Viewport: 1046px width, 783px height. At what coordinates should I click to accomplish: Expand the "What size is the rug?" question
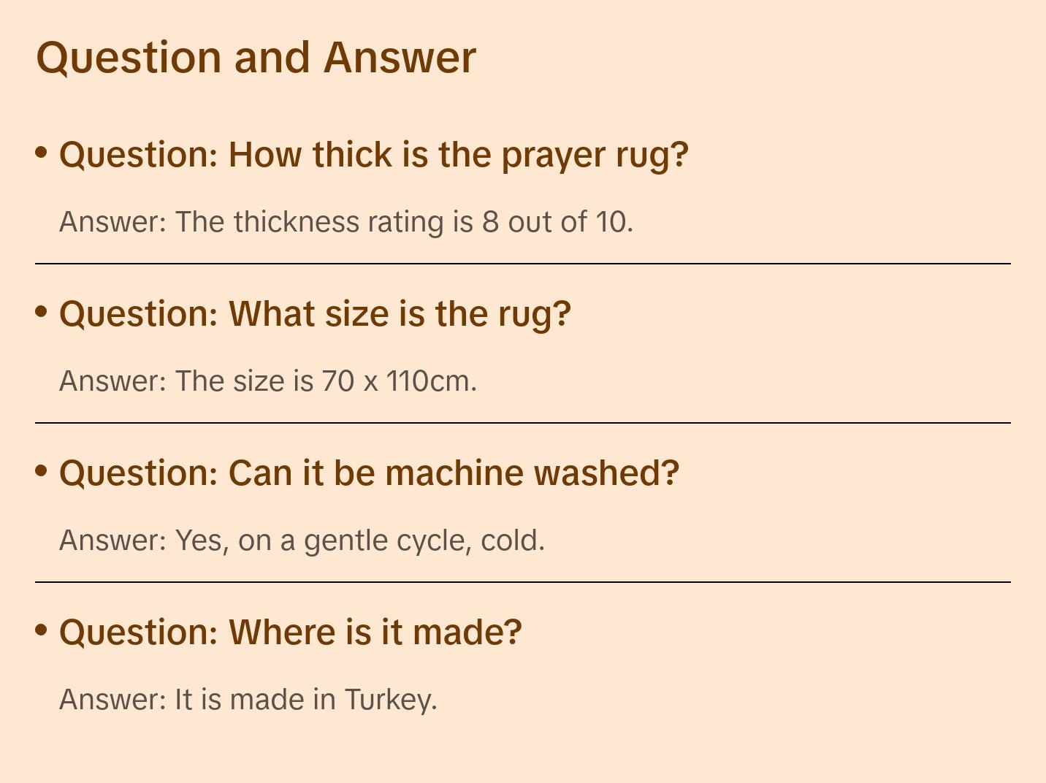[315, 314]
